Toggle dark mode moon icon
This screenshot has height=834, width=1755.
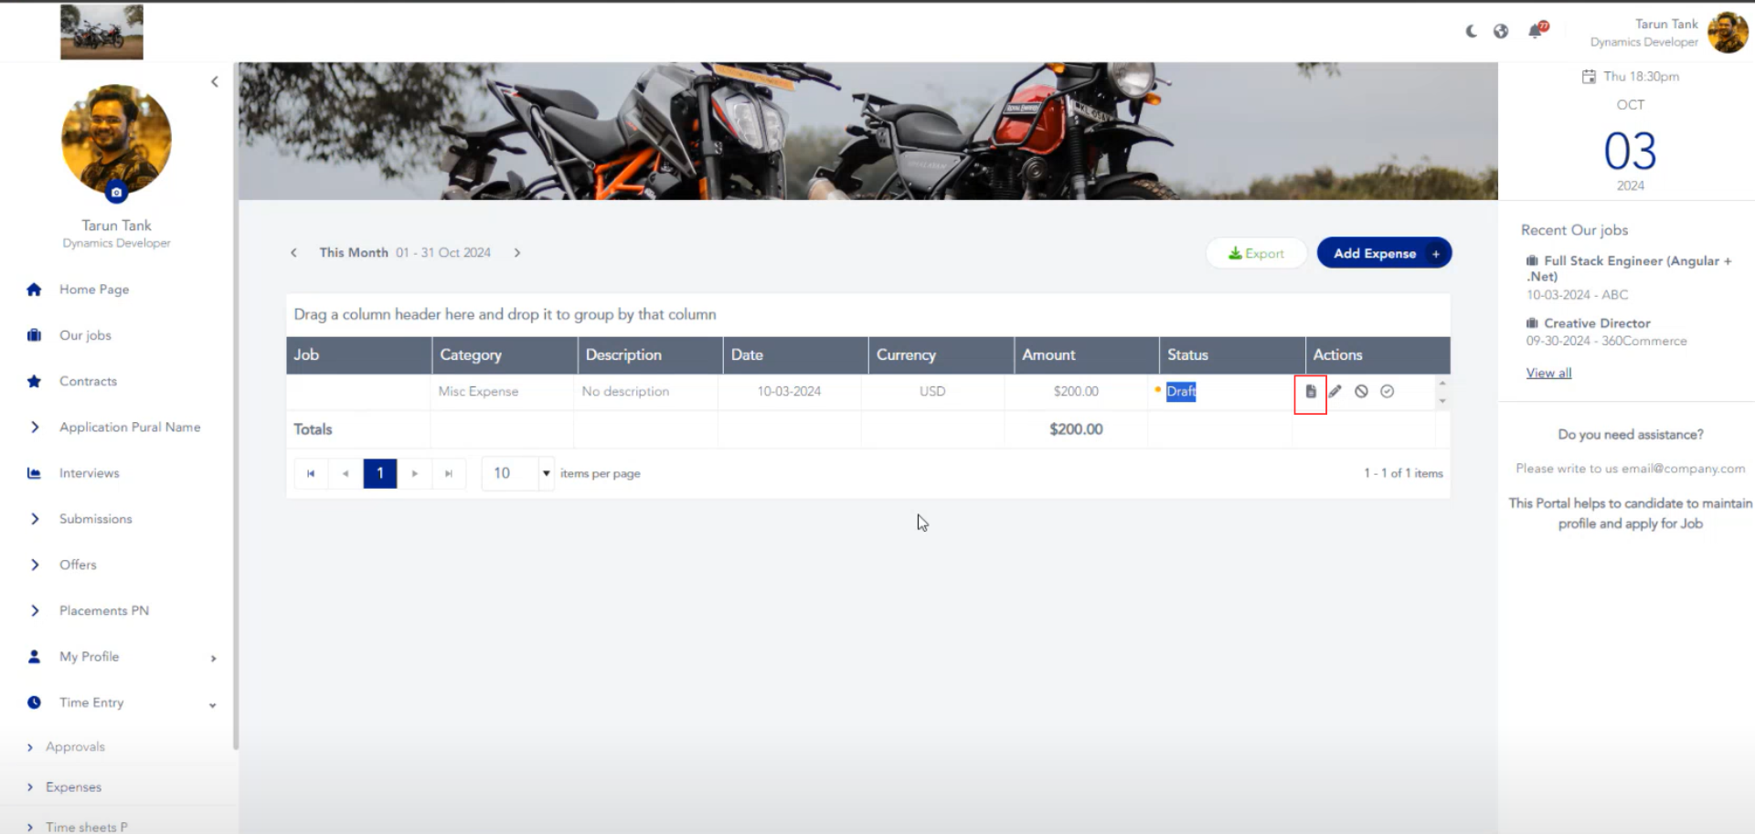[x=1471, y=31]
